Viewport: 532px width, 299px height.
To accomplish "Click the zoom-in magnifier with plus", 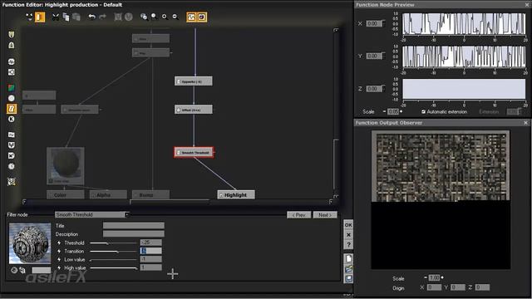I will 165,17.
